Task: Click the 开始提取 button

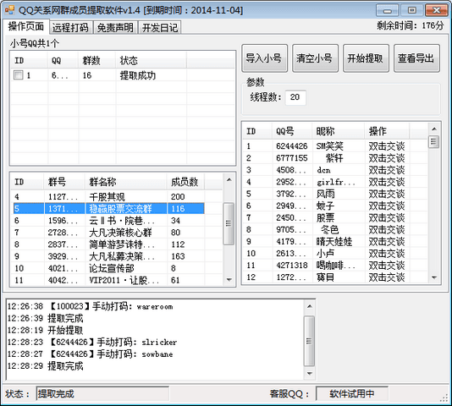Action: [x=366, y=58]
